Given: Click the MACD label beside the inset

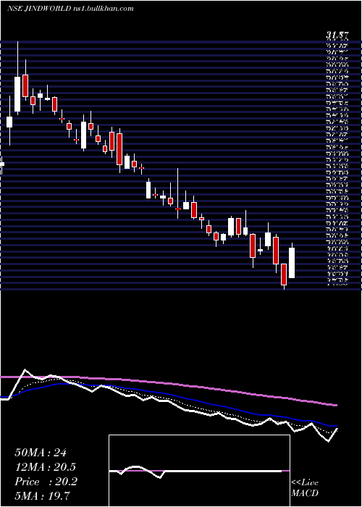Looking at the screenshot, I should pos(305,493).
